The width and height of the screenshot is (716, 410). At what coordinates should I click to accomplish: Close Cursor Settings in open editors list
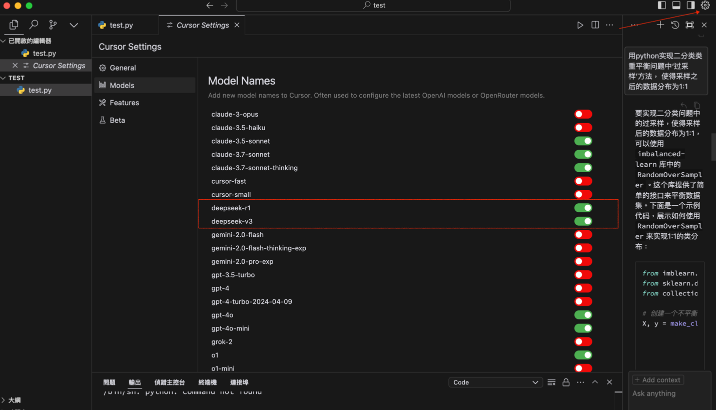[15, 66]
